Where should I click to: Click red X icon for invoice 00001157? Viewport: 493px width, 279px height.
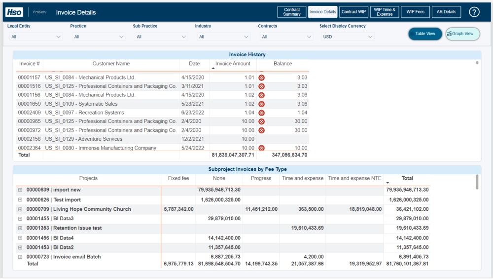tap(262, 78)
